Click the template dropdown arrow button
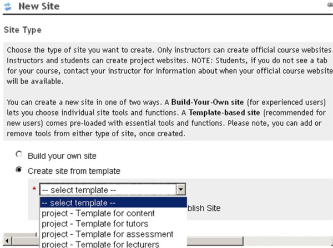This screenshot has height=248, width=333. (x=180, y=190)
